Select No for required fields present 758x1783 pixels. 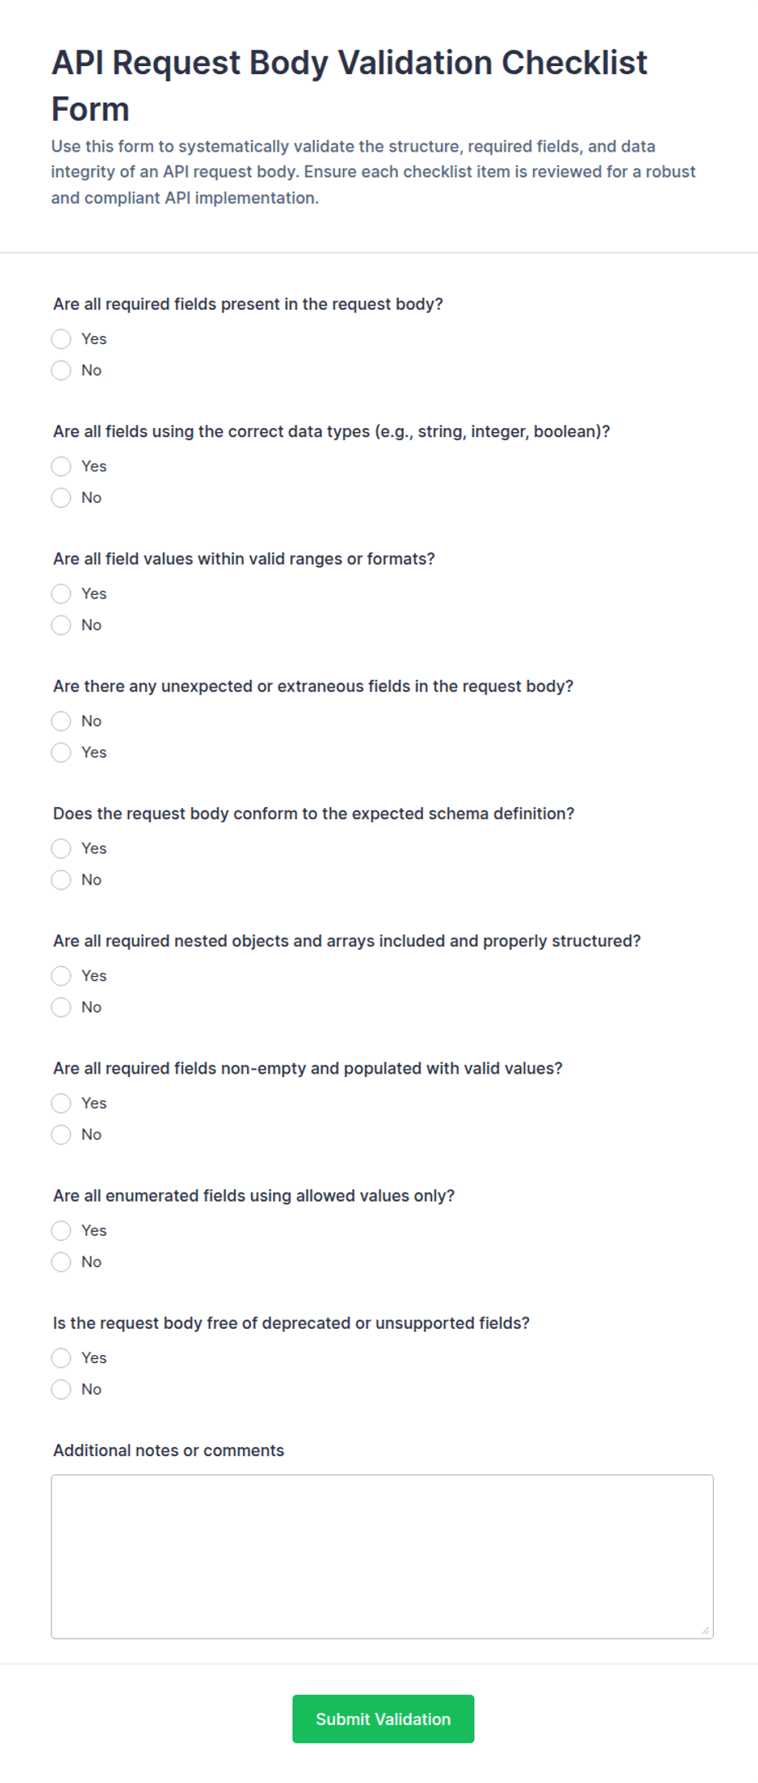click(61, 370)
